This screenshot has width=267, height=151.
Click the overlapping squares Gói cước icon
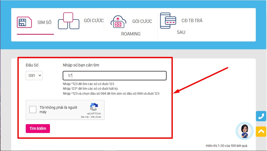(x=68, y=21)
